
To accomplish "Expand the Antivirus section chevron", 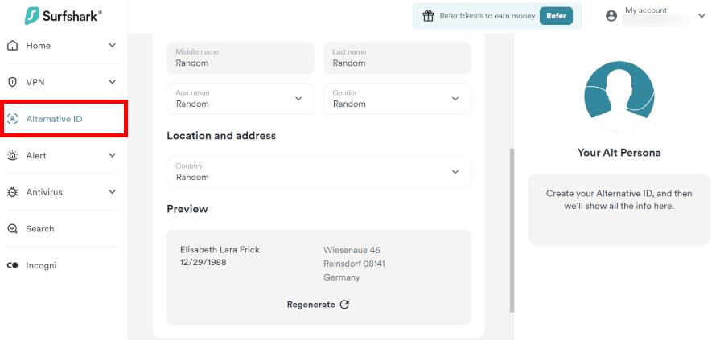I will [113, 192].
